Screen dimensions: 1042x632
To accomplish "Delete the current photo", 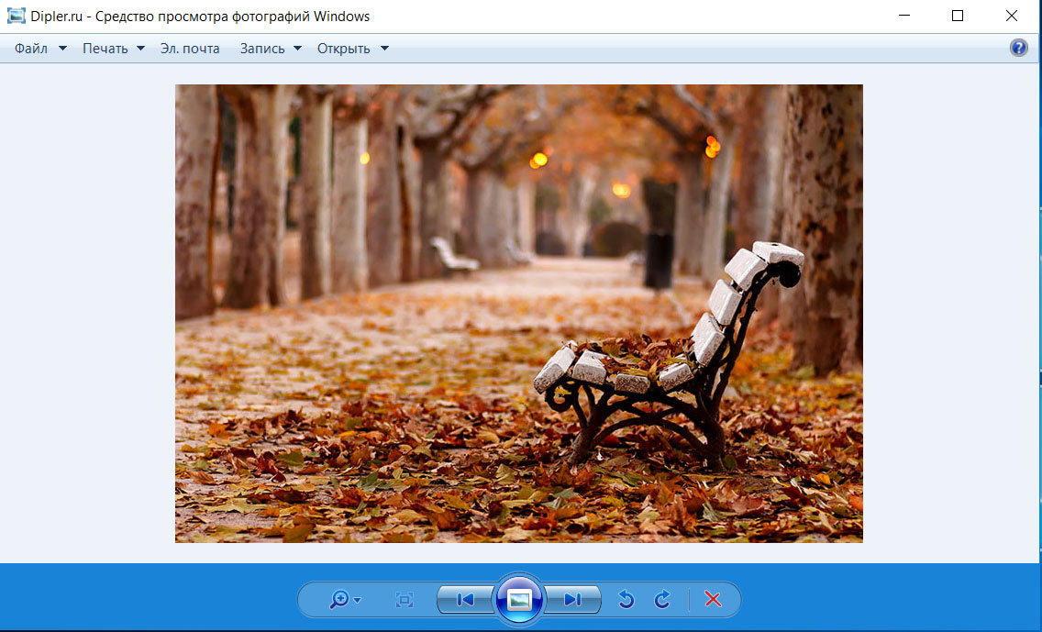I will [x=713, y=599].
